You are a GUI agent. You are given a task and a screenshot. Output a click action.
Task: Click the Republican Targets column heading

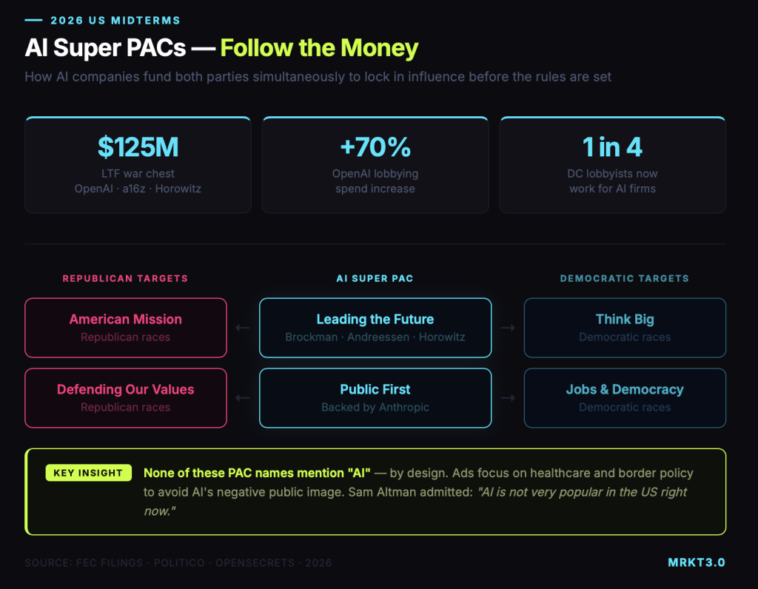(125, 278)
